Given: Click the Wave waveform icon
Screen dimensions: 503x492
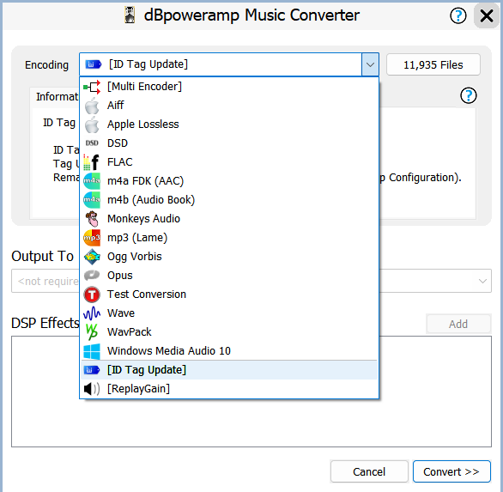Looking at the screenshot, I should 92,313.
